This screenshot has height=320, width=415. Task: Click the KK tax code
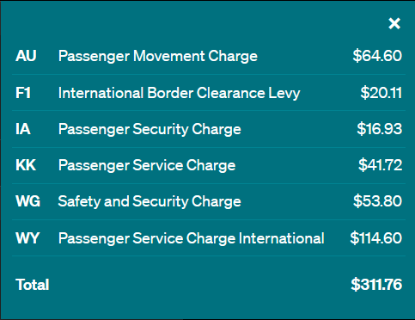click(26, 165)
